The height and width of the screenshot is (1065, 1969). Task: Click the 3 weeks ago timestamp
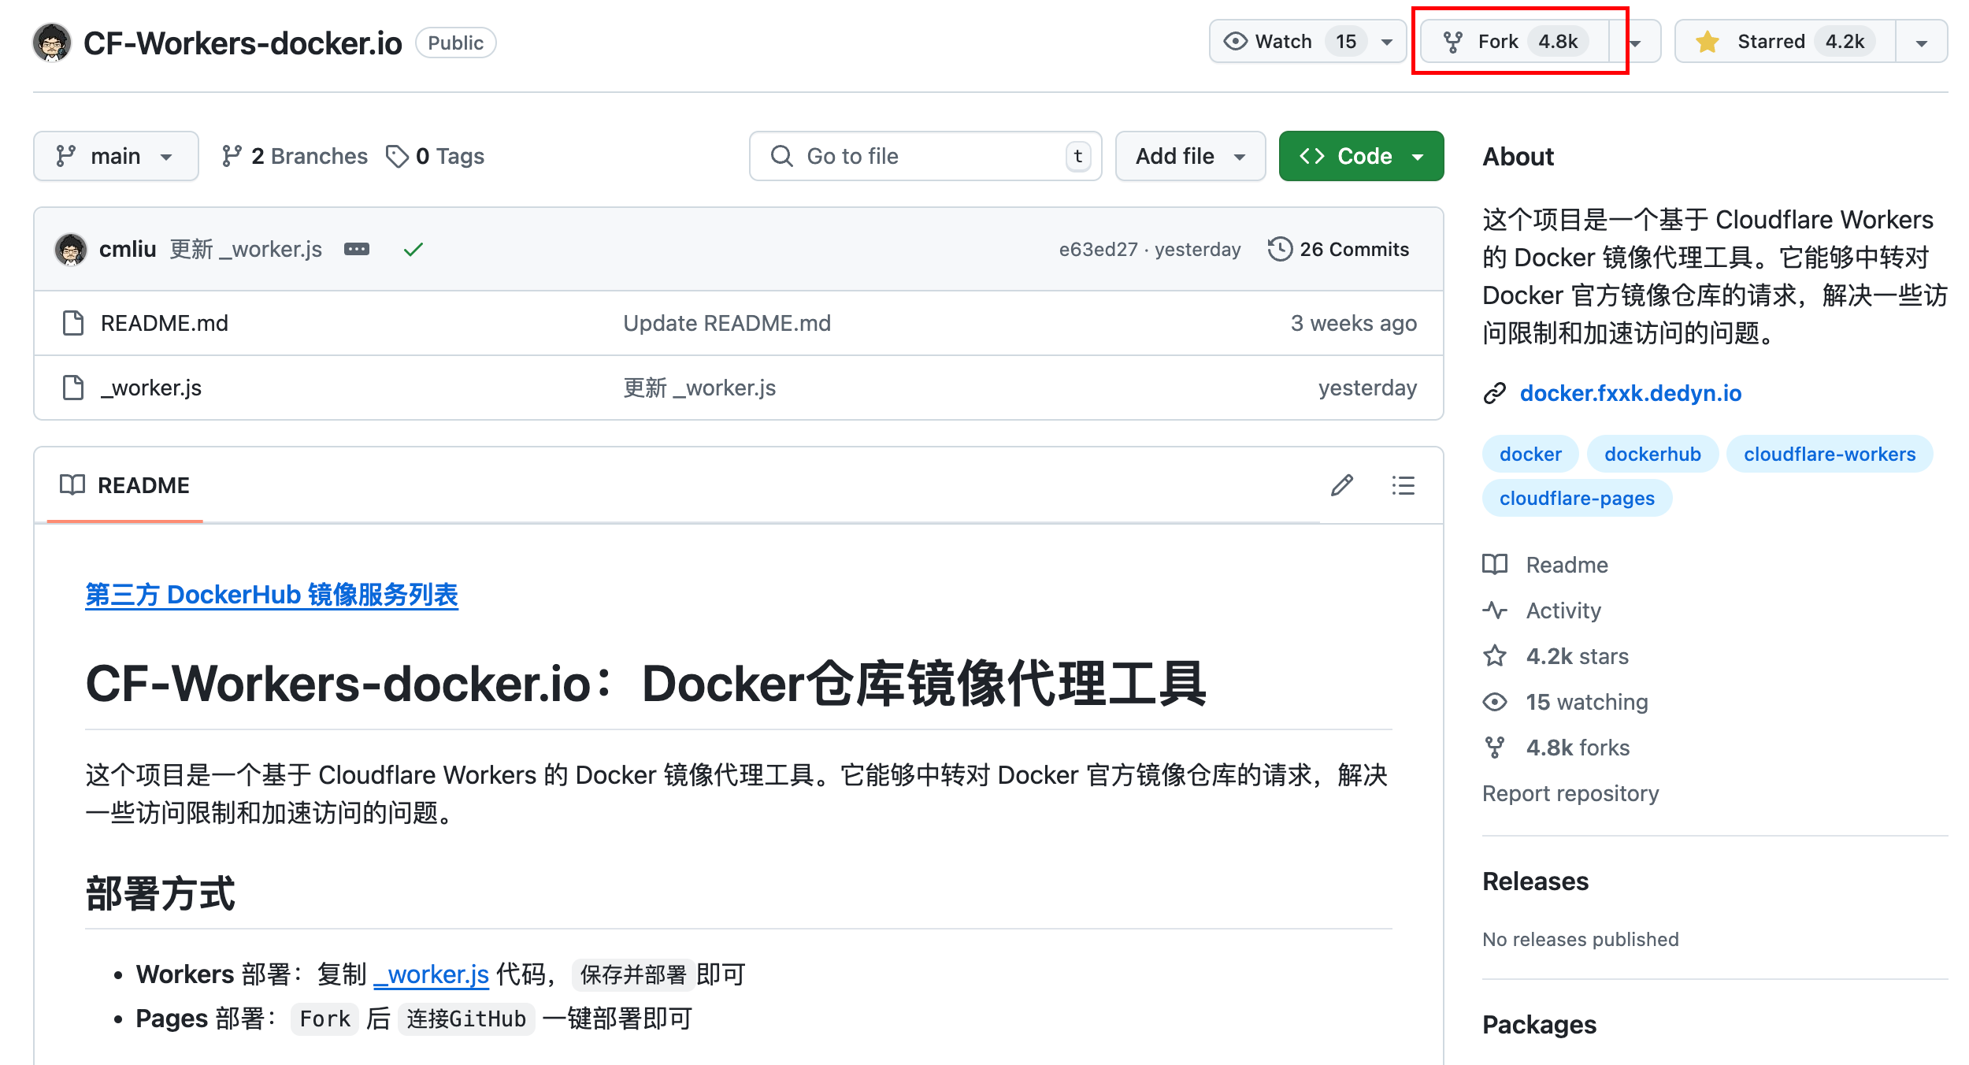[1353, 323]
